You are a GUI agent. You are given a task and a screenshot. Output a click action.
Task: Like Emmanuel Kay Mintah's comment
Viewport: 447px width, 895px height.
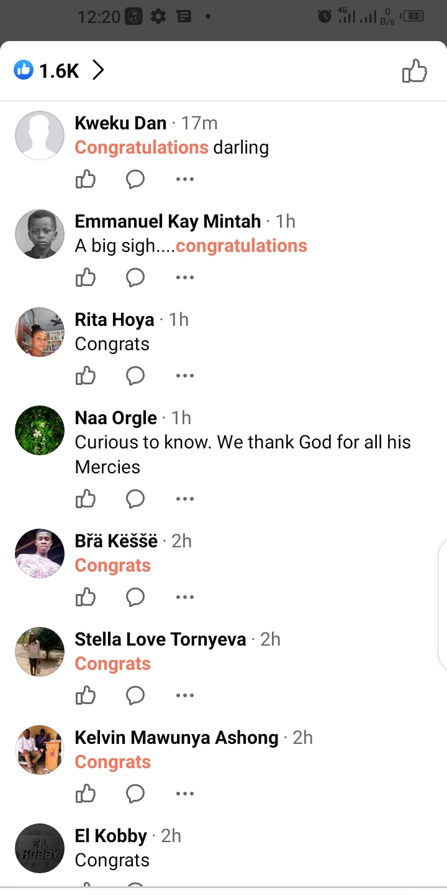coord(86,278)
